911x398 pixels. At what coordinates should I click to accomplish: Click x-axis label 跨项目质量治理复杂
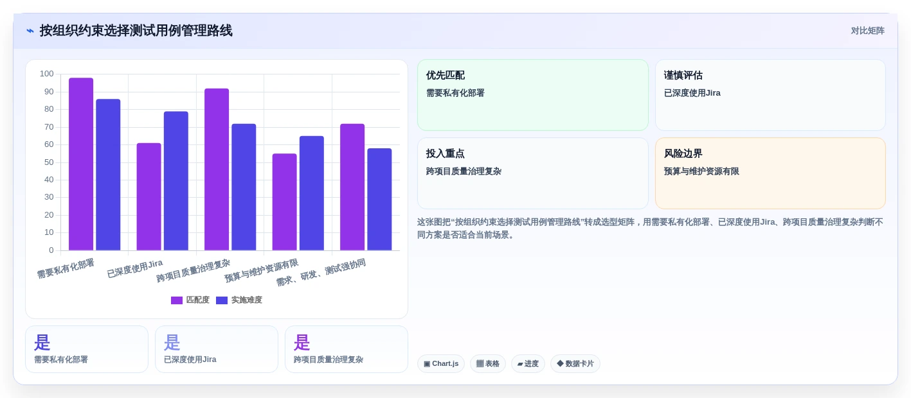pos(194,271)
